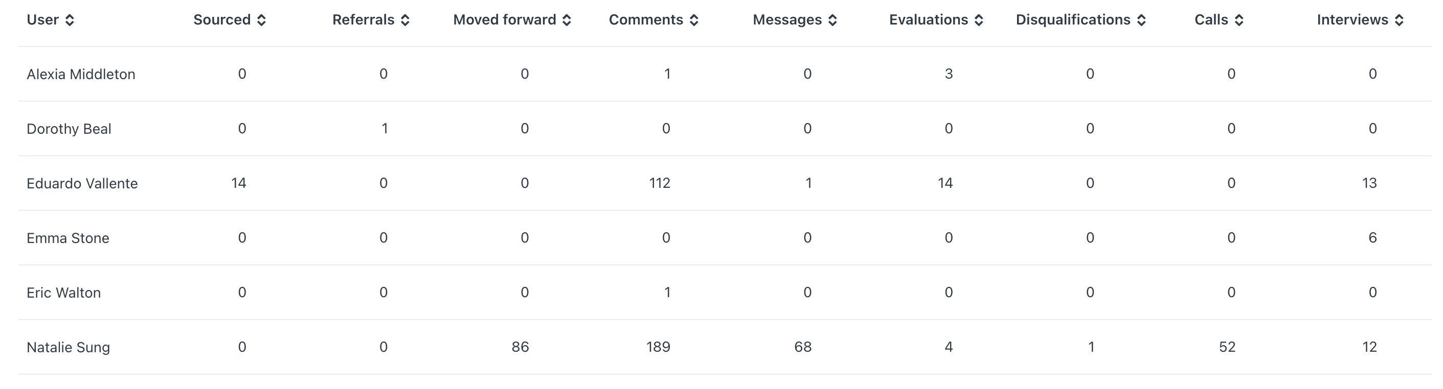This screenshot has height=389, width=1443.
Task: Sort by the User column arrows
Action: (70, 20)
